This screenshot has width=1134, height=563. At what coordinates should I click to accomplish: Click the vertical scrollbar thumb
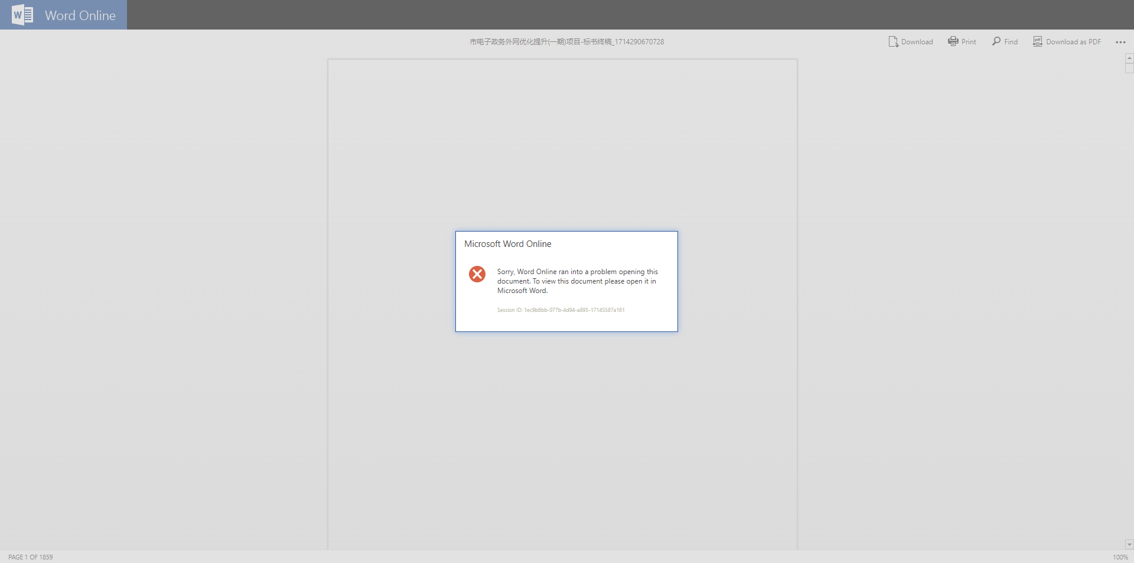[1129, 68]
